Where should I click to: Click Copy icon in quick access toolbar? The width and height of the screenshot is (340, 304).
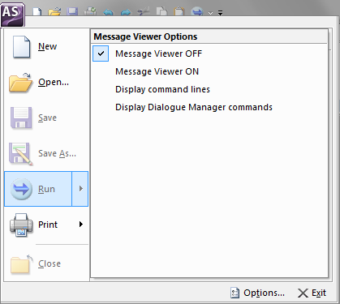[161, 12]
